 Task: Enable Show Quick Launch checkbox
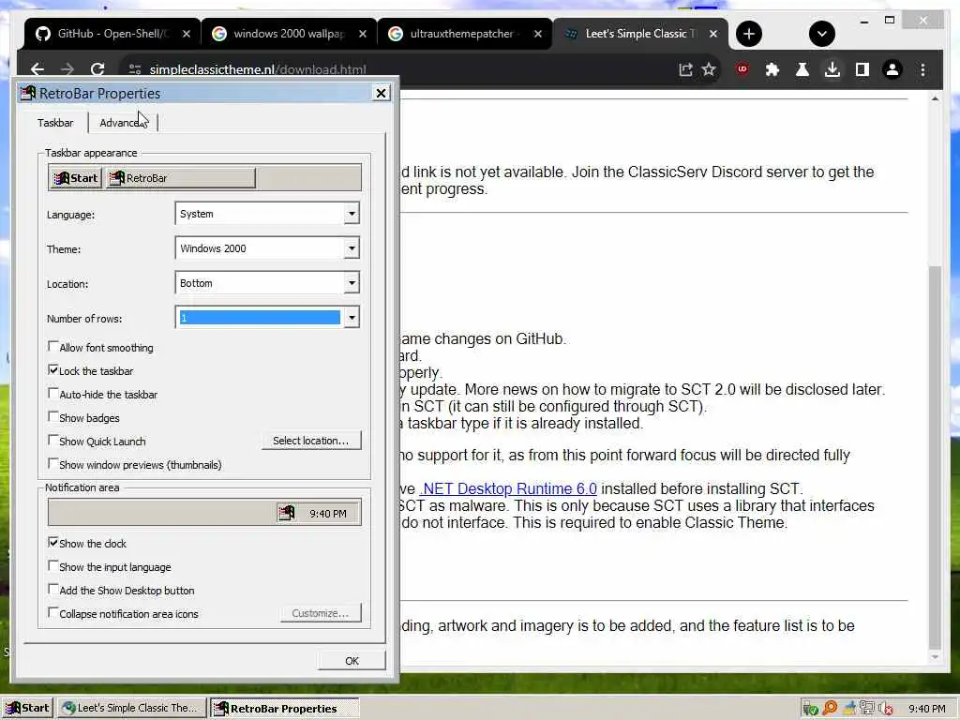53,441
